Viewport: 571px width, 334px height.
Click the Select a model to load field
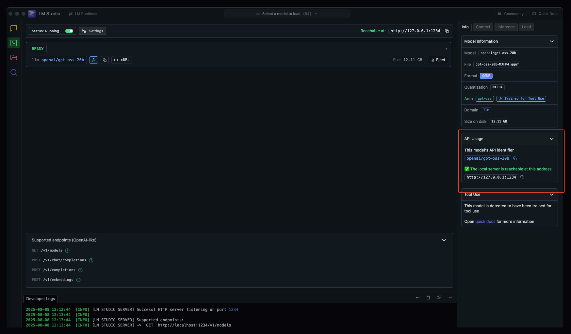(x=287, y=13)
